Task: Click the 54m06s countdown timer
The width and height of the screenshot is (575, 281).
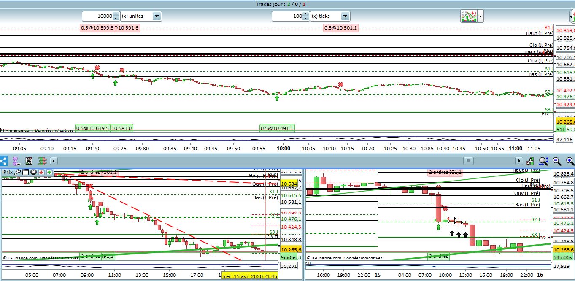Action: (563, 257)
